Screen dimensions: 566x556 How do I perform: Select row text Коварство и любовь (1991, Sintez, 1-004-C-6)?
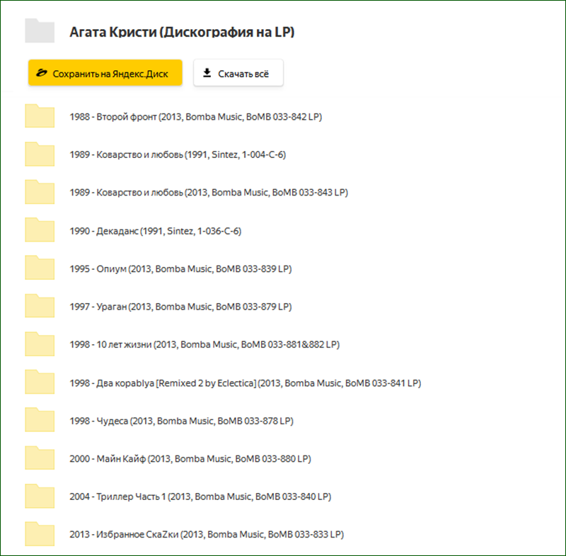178,155
